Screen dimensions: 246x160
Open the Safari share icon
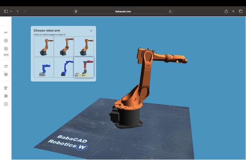[226, 11]
